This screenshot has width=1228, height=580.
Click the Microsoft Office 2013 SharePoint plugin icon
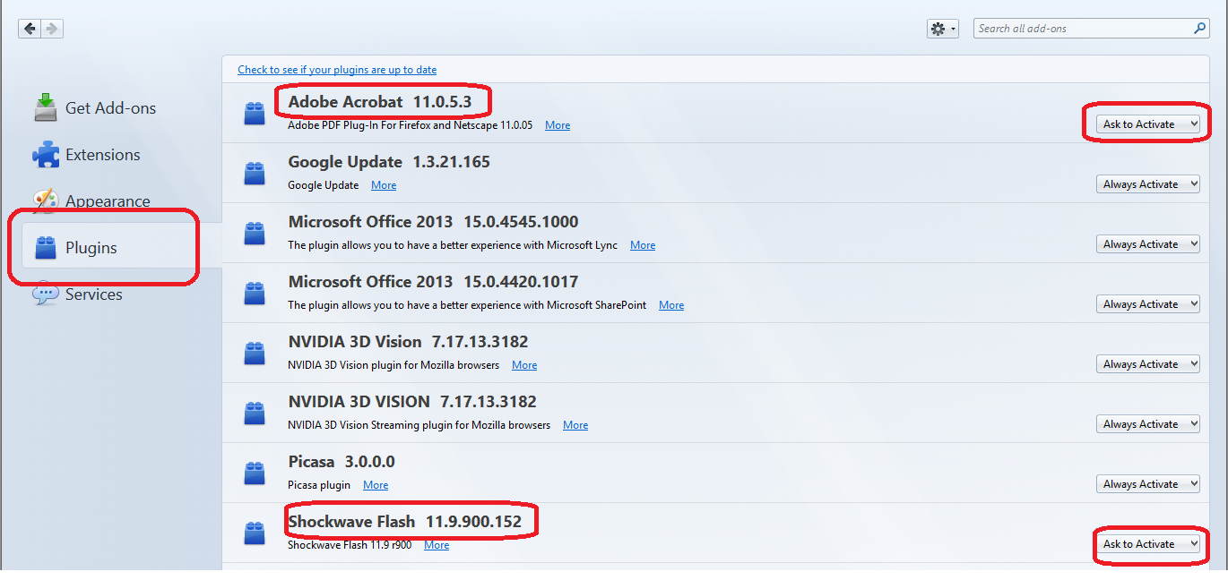[x=255, y=293]
